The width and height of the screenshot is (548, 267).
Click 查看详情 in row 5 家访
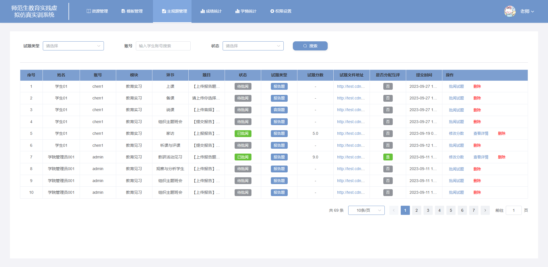tap(481, 133)
